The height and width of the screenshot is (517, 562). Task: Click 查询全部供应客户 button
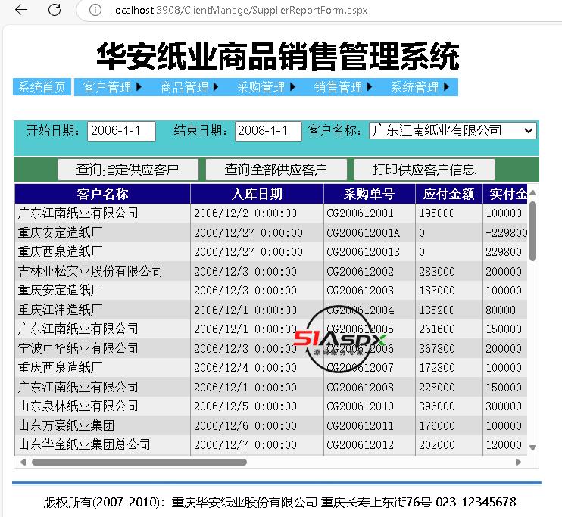pyautogui.click(x=276, y=169)
